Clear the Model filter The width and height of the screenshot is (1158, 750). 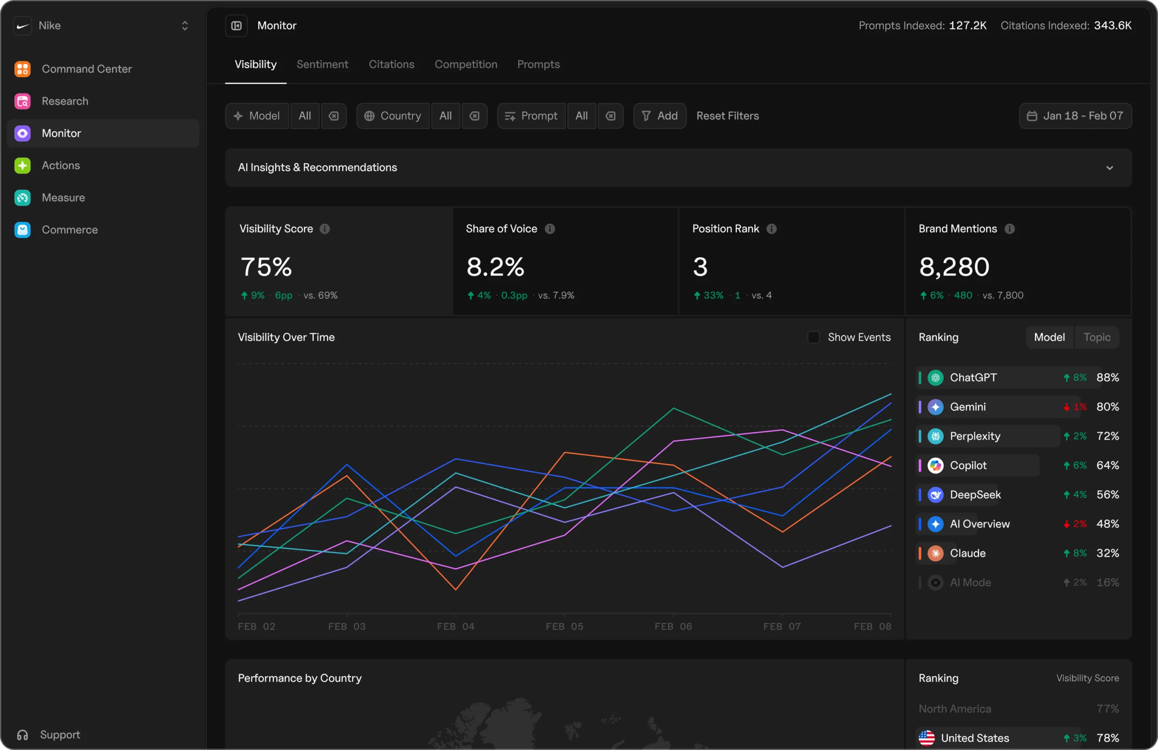[334, 116]
